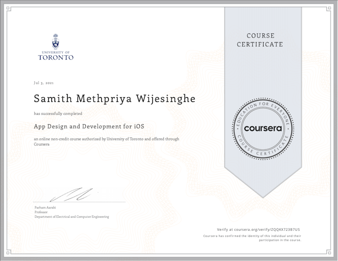Click the text 'has successfully completed'
The height and width of the screenshot is (261, 338).
pos(58,113)
